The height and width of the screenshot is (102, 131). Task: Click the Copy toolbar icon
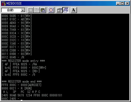pos(37,10)
